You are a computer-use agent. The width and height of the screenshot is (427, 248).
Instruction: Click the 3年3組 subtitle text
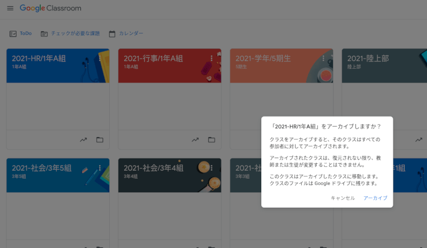[243, 176]
